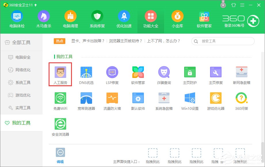Launch the DNS优选 tool
Image resolution: width=265 pixels, height=167 pixels.
(86, 74)
